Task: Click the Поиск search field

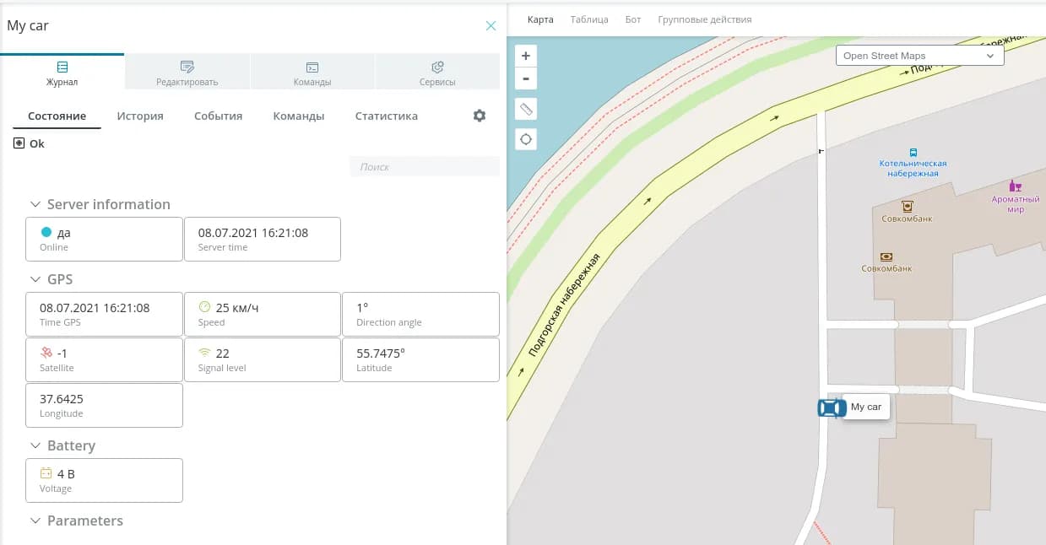Action: point(425,167)
